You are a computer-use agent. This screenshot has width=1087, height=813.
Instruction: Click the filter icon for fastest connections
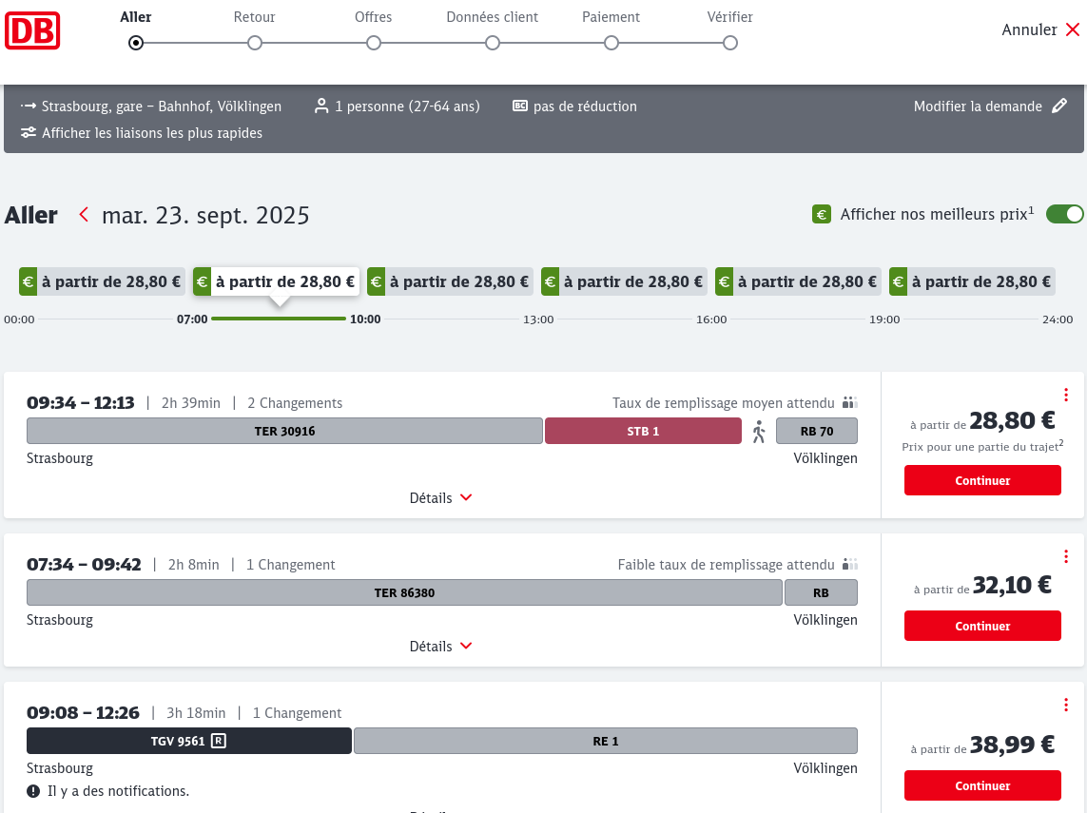[x=29, y=133]
